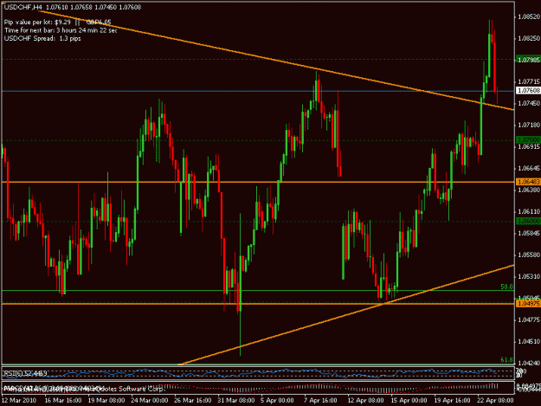Click the current price tag 1.07608
This screenshot has width=541, height=406.
coord(528,90)
